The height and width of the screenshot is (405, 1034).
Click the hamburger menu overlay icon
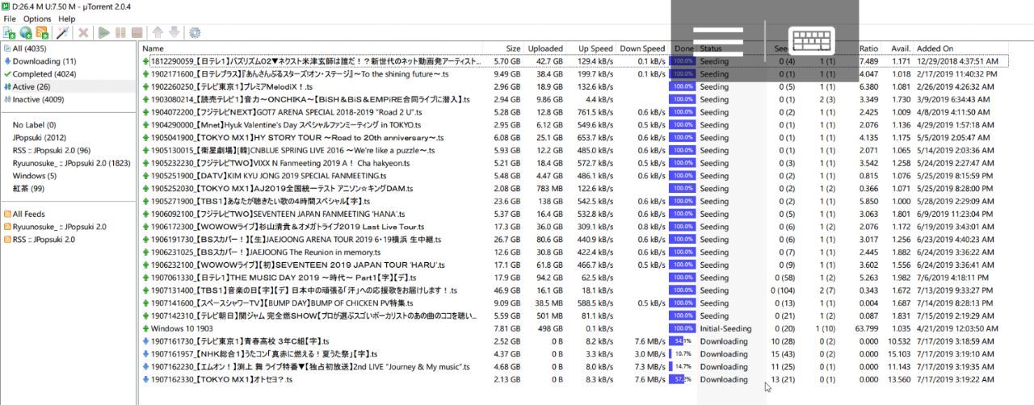(x=717, y=40)
